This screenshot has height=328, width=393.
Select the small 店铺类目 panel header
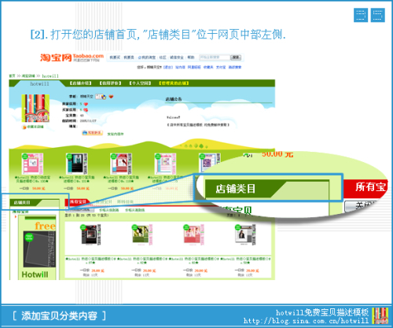pos(35,202)
